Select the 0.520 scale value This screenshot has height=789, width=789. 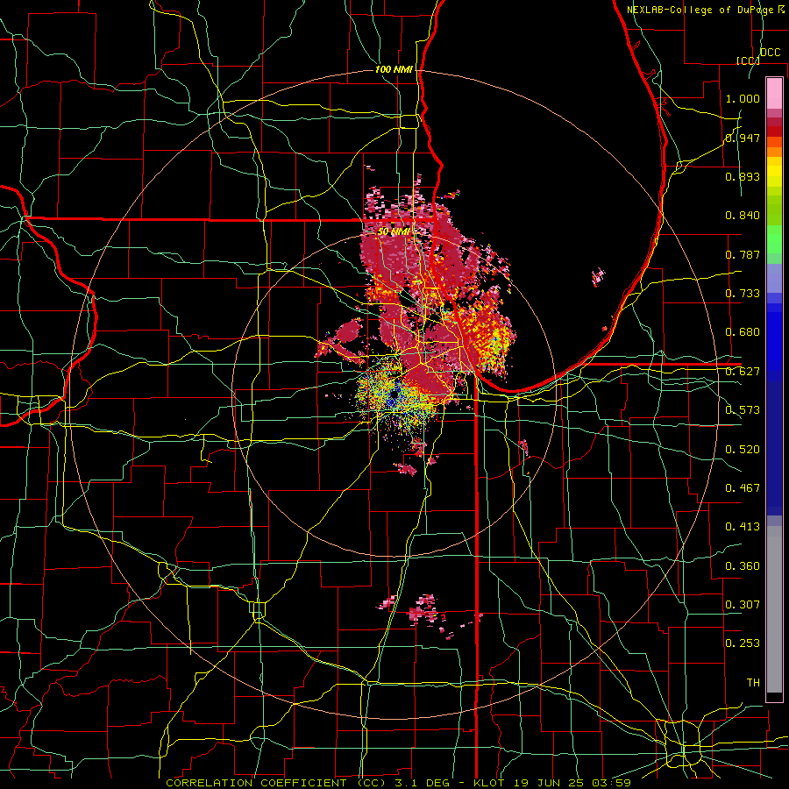(x=743, y=450)
